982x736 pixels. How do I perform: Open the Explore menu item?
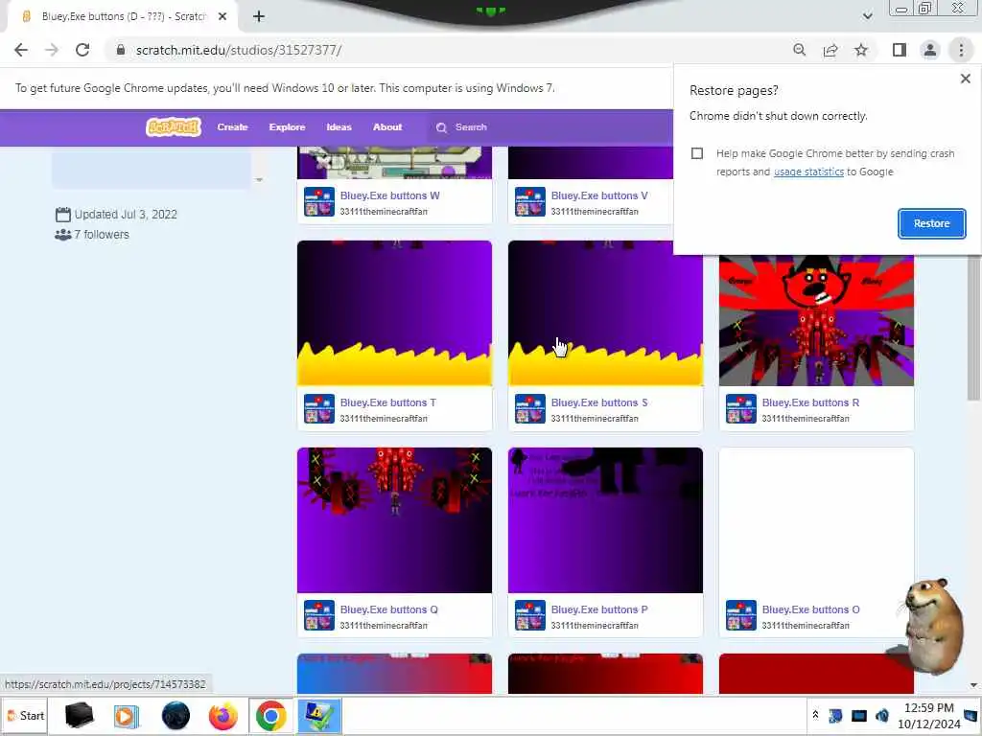287,127
